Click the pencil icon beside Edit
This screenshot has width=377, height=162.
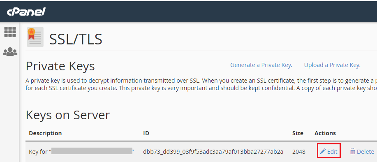point(323,151)
